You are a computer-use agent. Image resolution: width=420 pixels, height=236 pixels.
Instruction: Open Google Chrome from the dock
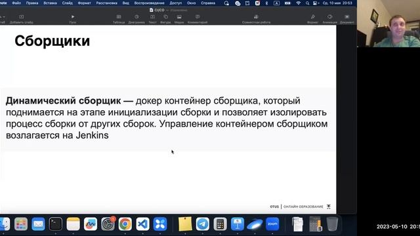tap(125, 224)
